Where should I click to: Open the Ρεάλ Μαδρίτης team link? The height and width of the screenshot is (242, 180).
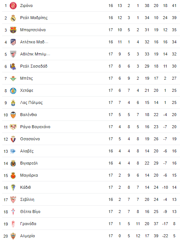(34, 18)
